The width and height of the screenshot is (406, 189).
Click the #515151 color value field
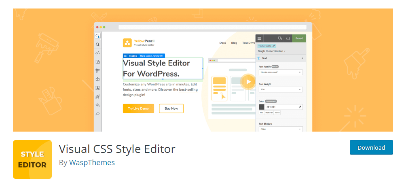click(281, 107)
